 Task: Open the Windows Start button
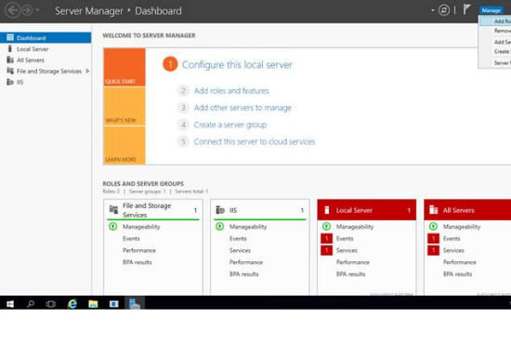click(10, 304)
